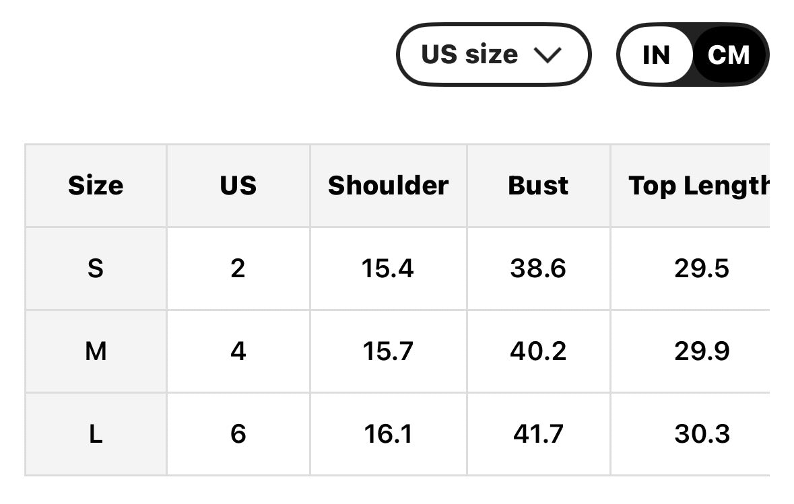
Task: Click the 40.2 bust measurement
Action: click(x=538, y=351)
